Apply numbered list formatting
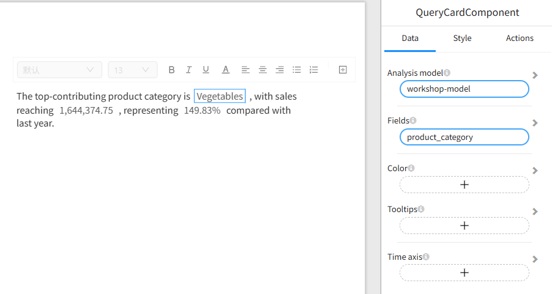552x294 pixels. [314, 70]
